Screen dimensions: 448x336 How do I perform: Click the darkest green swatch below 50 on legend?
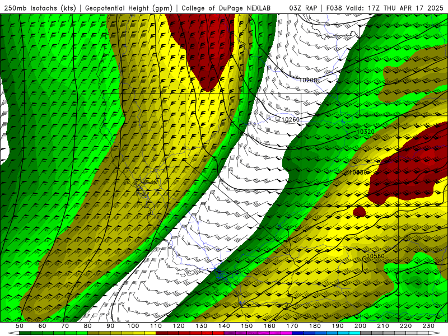[25, 333]
